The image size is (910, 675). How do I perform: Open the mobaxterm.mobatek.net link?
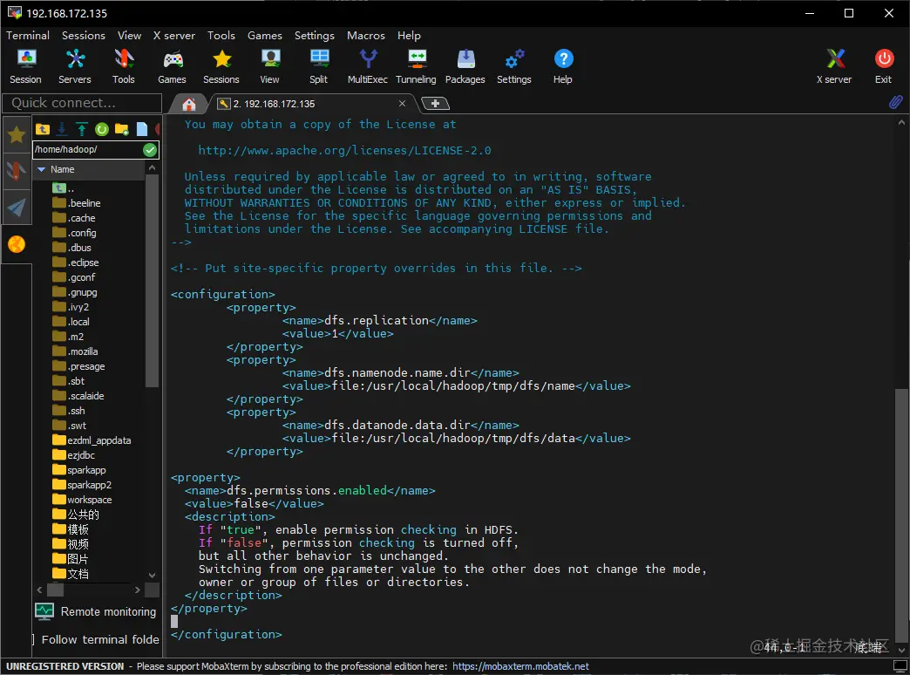coord(520,666)
